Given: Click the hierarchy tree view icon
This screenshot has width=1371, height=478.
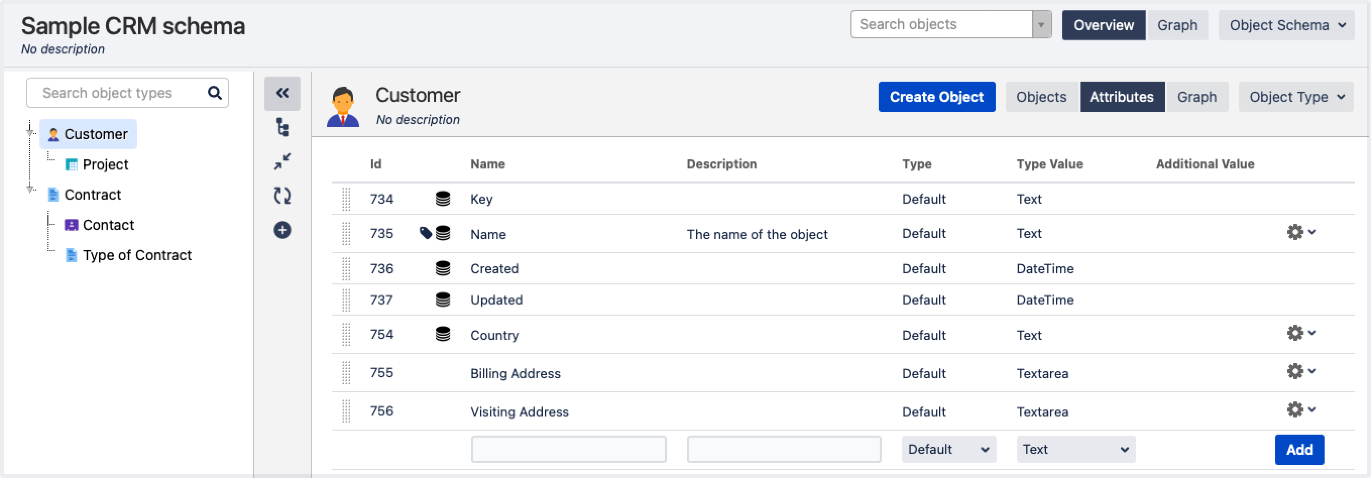Looking at the screenshot, I should coord(282,128).
